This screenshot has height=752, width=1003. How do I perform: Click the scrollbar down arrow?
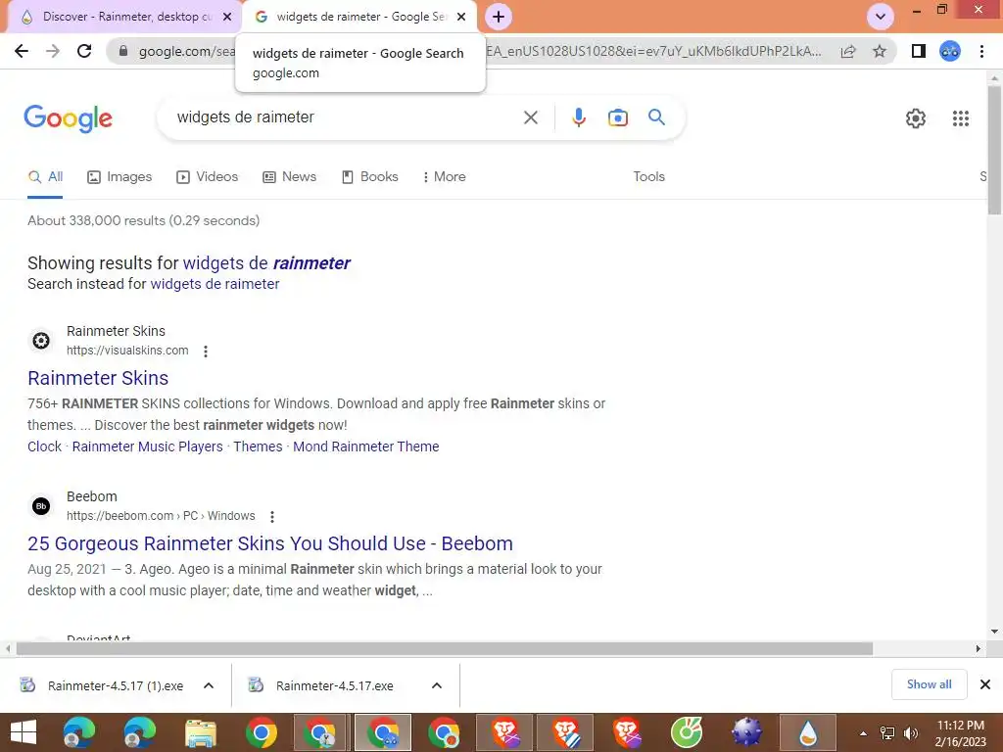point(995,632)
